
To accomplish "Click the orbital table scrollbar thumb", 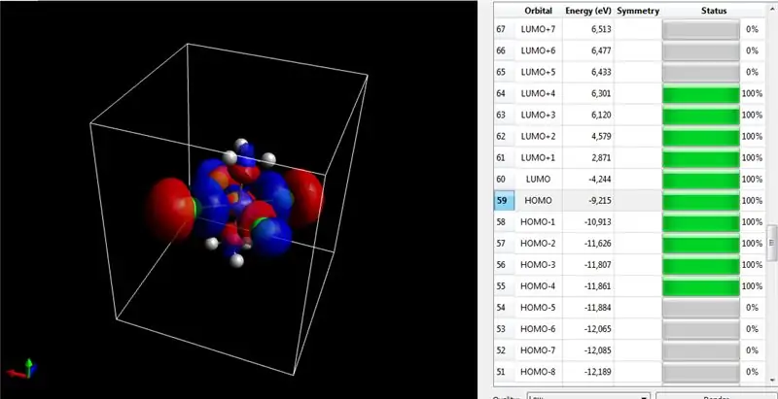I will point(772,243).
